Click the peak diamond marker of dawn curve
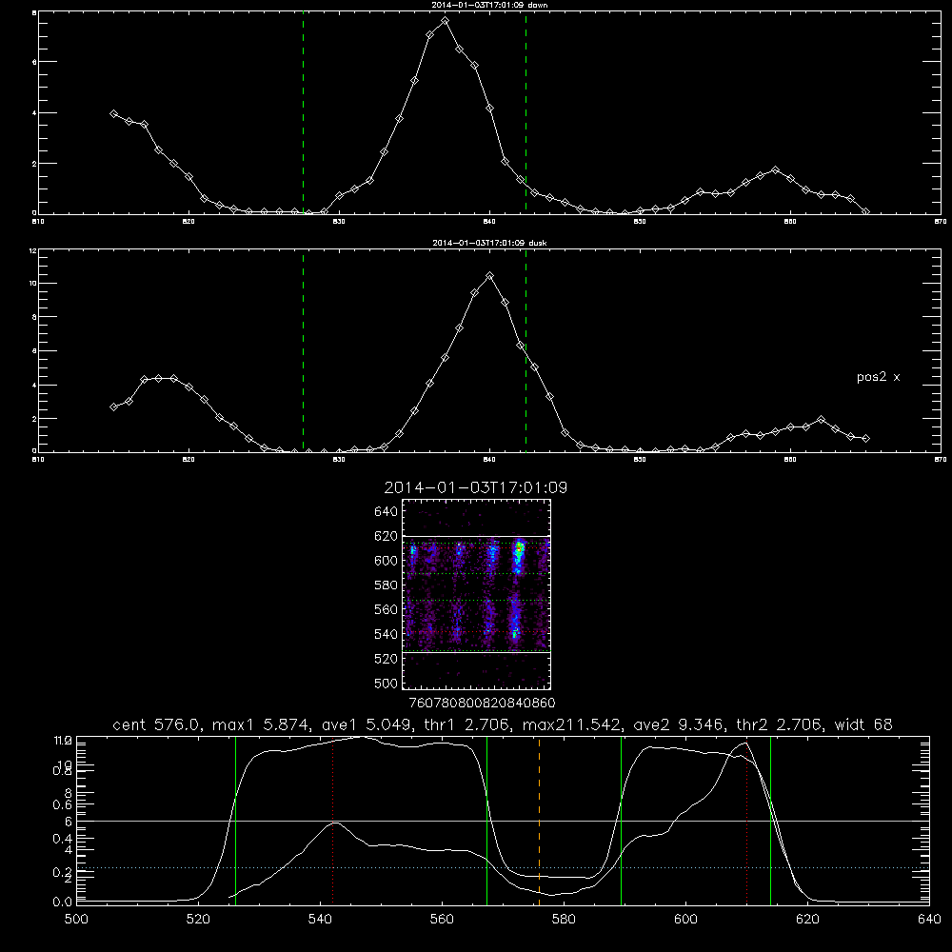The height and width of the screenshot is (952, 952). [x=445, y=21]
